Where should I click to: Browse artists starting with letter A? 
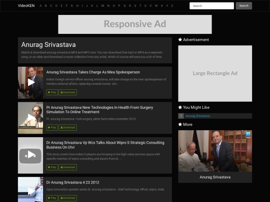tap(40, 6)
